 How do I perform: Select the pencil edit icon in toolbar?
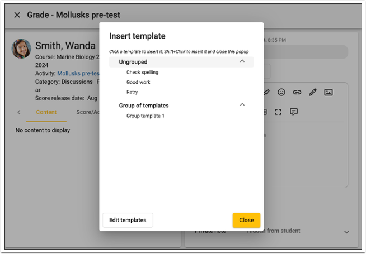click(x=313, y=92)
